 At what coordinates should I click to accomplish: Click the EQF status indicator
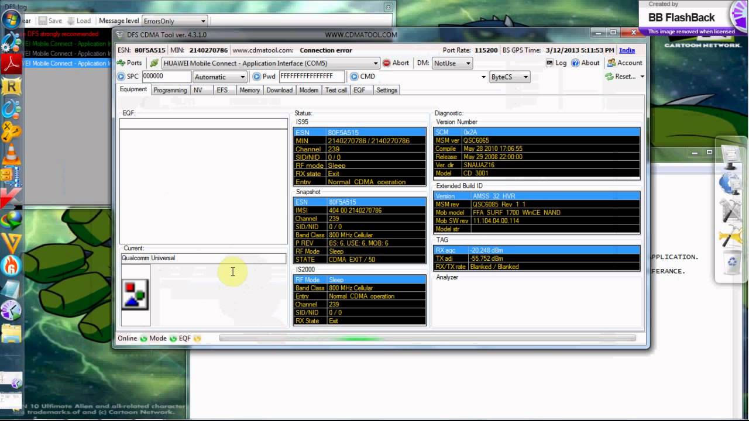(x=197, y=339)
